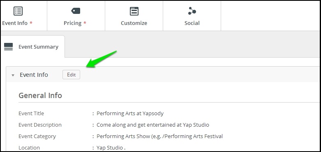Click the Edit button for Event Info

71,75
